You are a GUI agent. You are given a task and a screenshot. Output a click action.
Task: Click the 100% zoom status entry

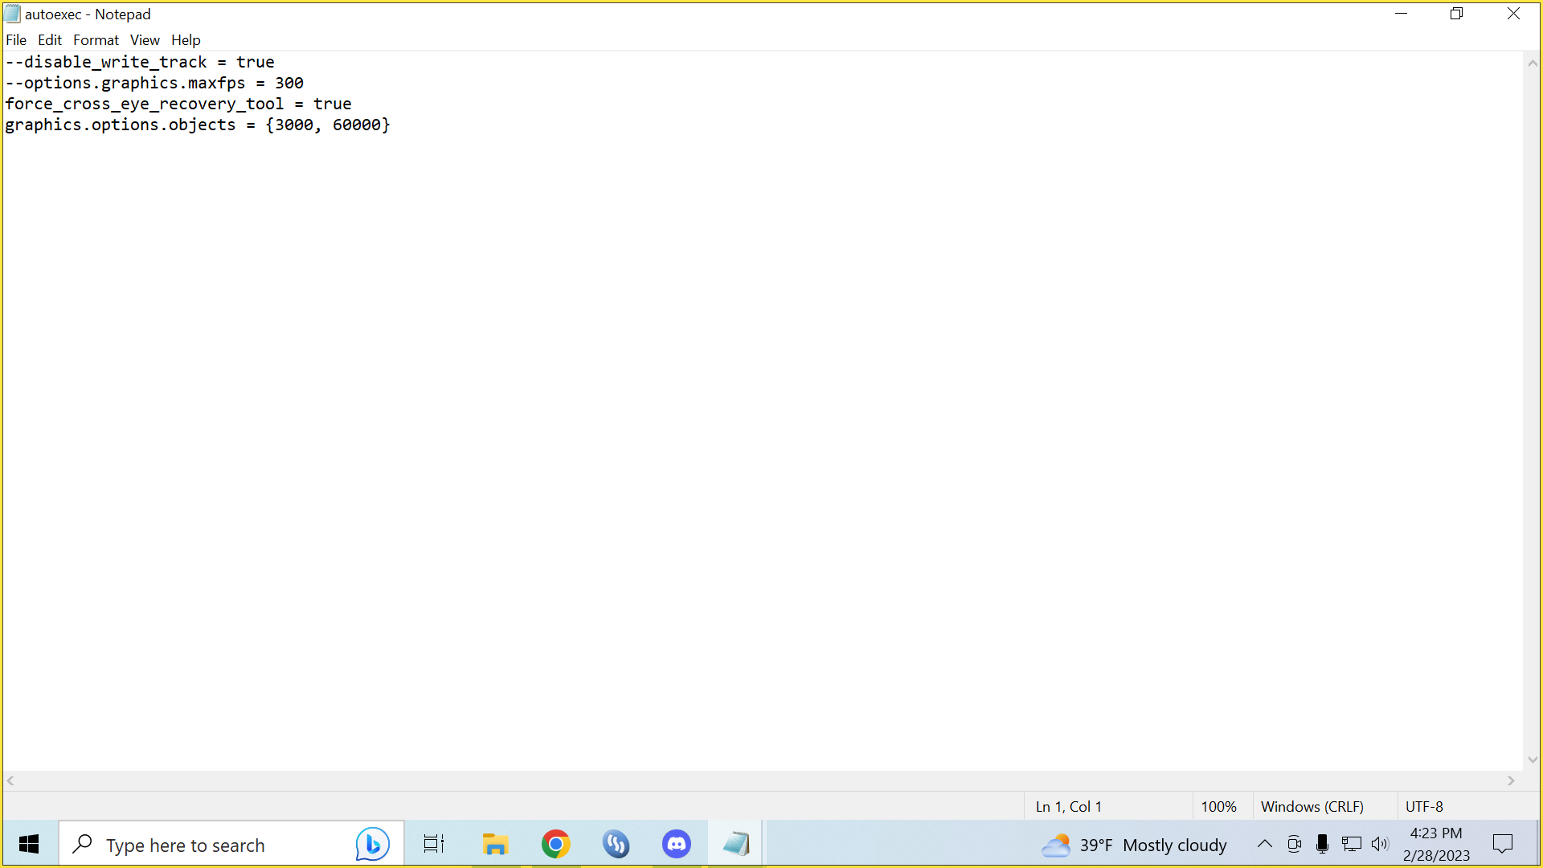click(1218, 806)
